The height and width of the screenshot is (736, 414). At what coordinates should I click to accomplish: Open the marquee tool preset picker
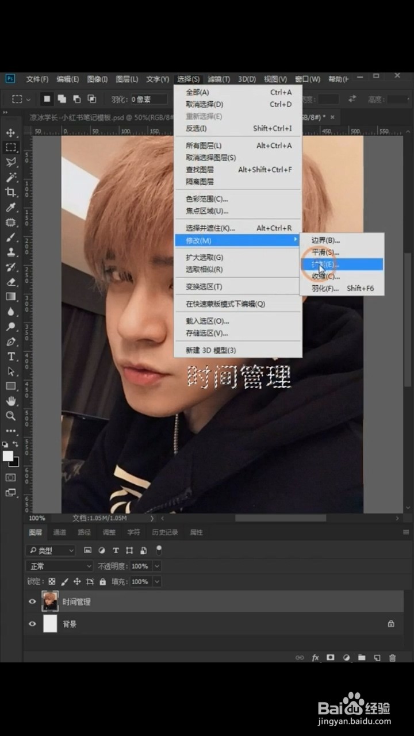coord(21,99)
